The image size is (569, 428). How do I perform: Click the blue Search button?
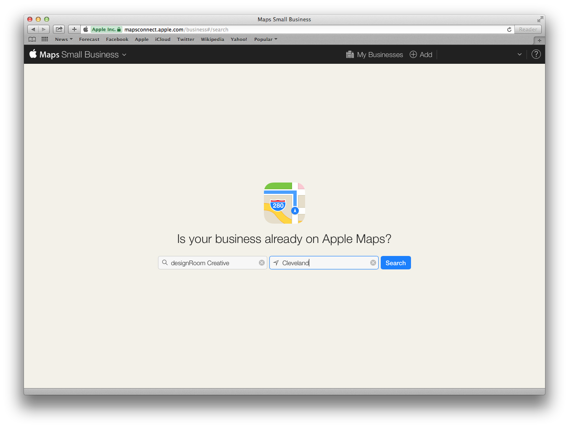[396, 263]
